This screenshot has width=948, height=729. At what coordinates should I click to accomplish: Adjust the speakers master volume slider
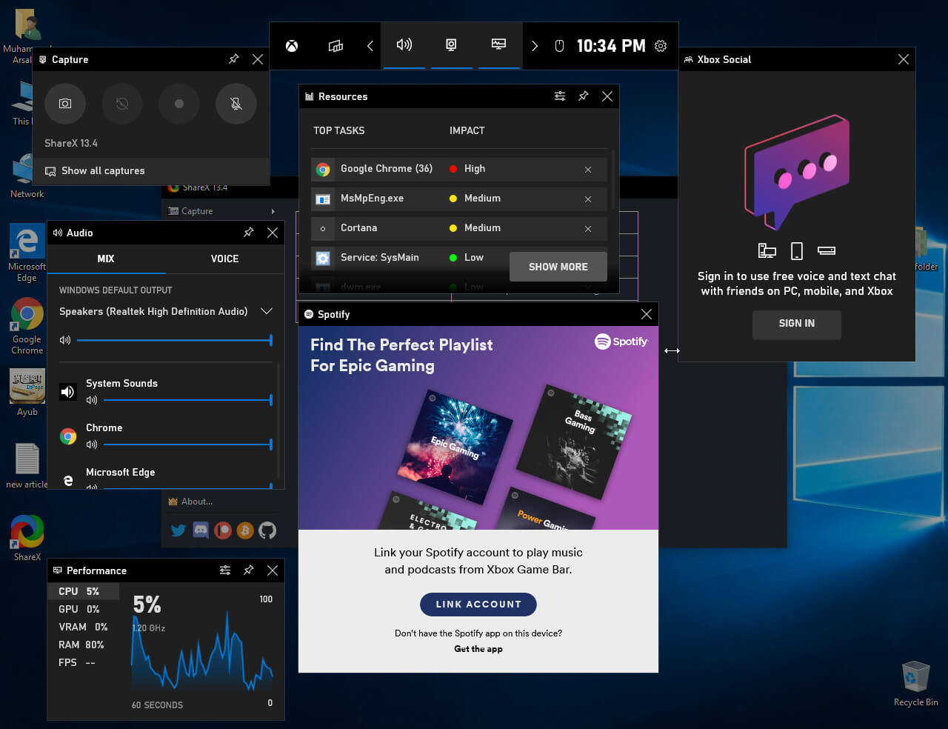tap(175, 340)
